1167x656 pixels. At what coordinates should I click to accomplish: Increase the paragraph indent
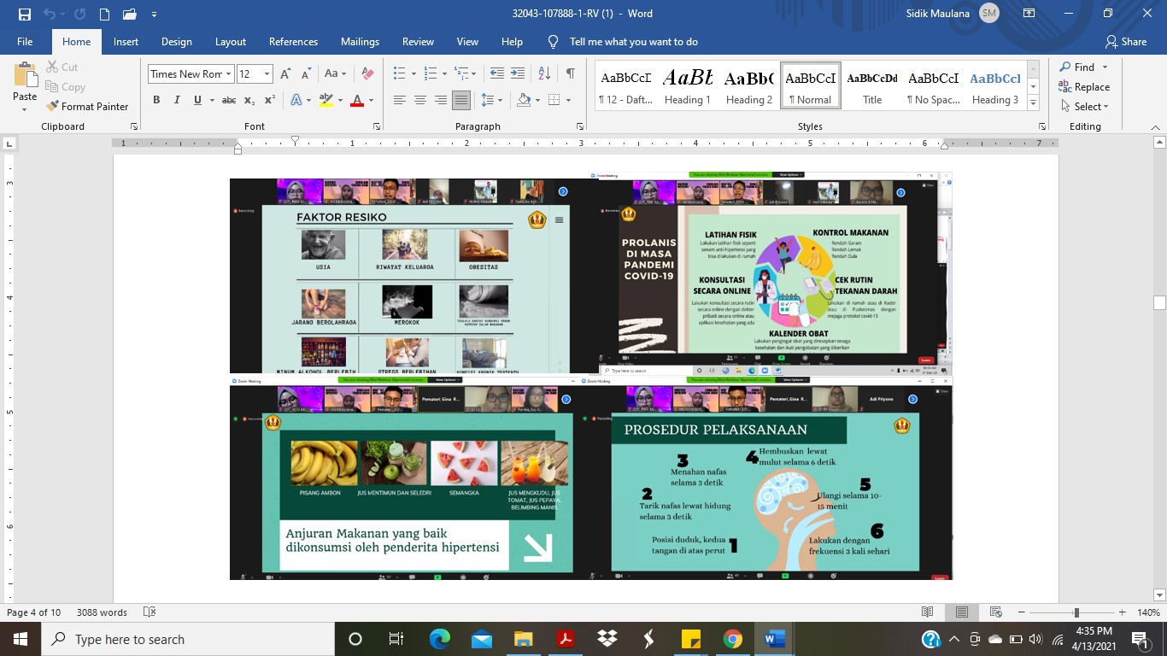(x=518, y=74)
